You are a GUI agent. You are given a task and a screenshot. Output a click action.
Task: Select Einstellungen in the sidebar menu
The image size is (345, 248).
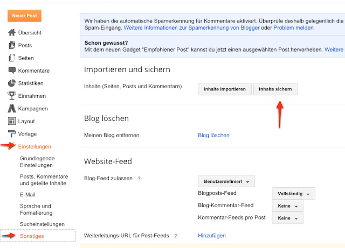click(x=34, y=146)
